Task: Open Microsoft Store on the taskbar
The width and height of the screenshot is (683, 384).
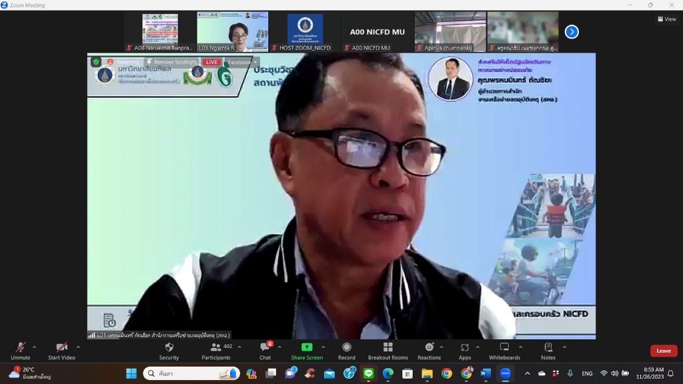Action: point(408,373)
